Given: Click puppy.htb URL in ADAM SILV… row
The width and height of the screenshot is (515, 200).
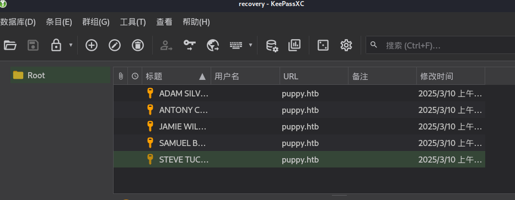Looking at the screenshot, I should [x=300, y=94].
